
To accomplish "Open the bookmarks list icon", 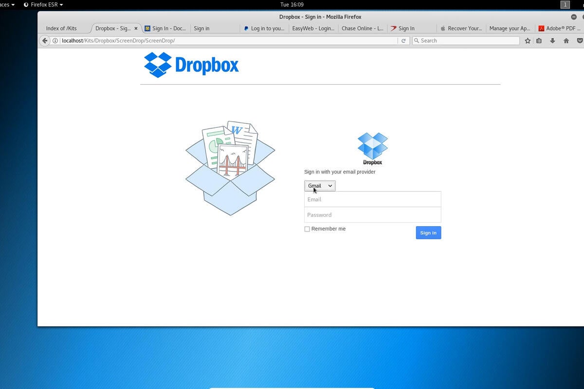I will coord(539,41).
